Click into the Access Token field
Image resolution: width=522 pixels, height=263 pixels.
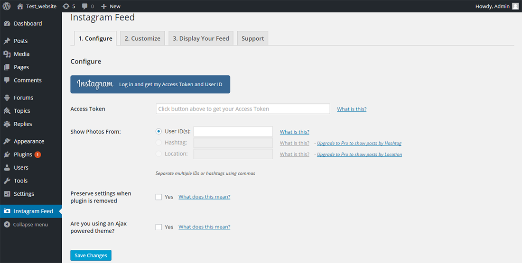pos(243,109)
